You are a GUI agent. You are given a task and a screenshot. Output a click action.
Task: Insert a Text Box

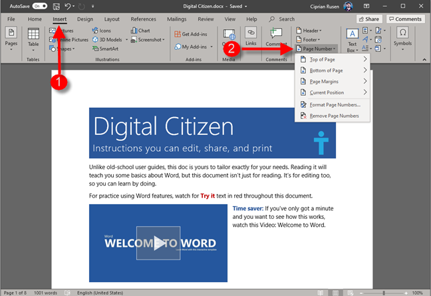352,40
